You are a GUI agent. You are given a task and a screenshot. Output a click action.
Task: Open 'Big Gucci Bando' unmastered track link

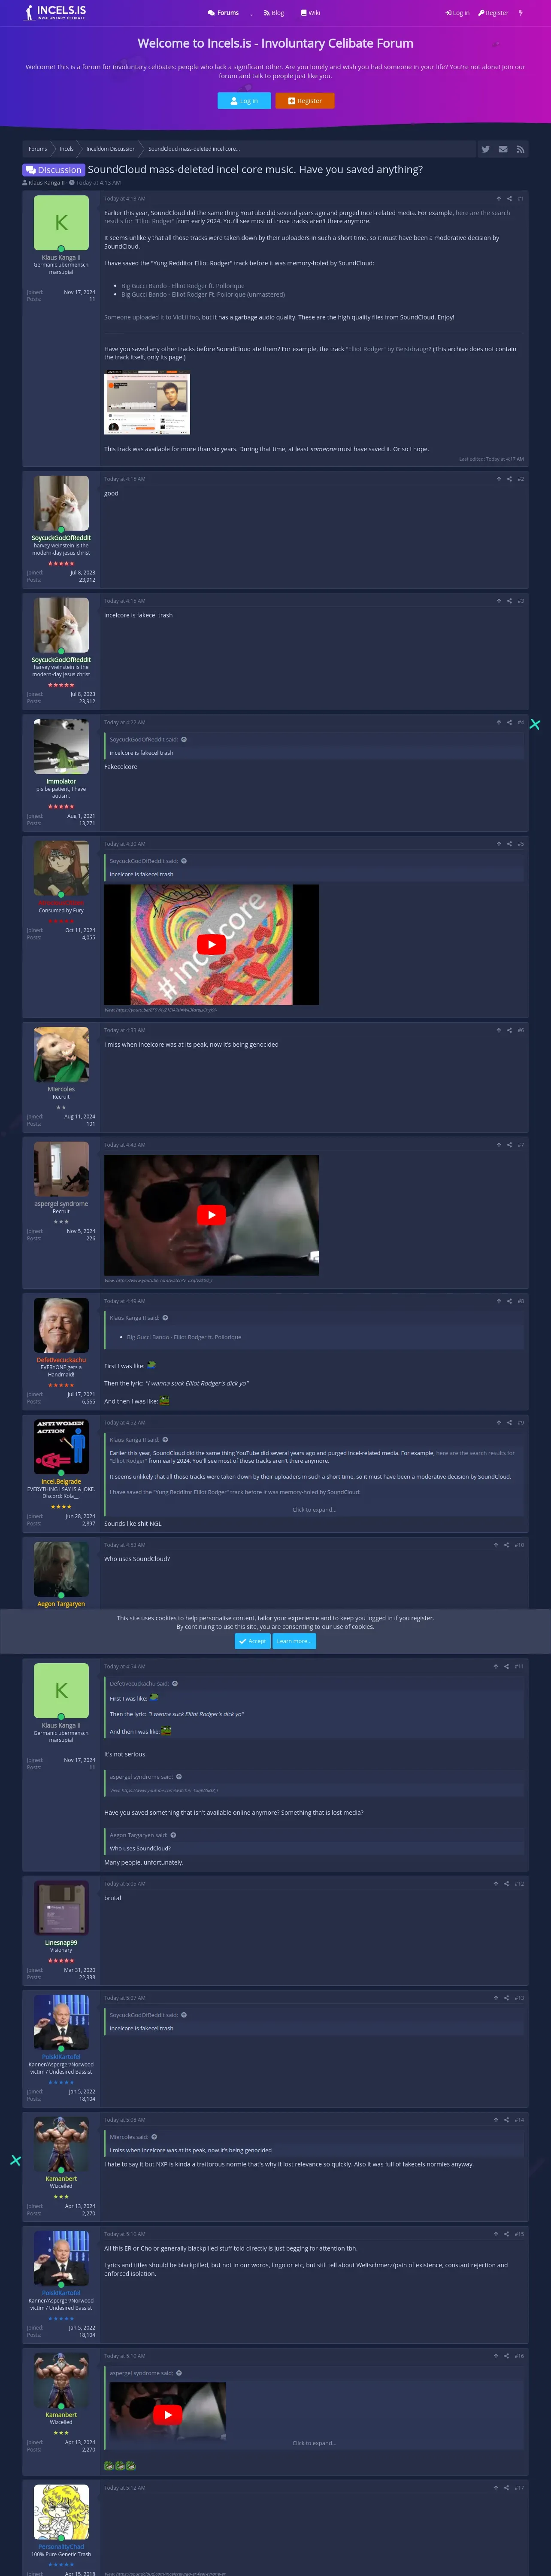point(203,295)
